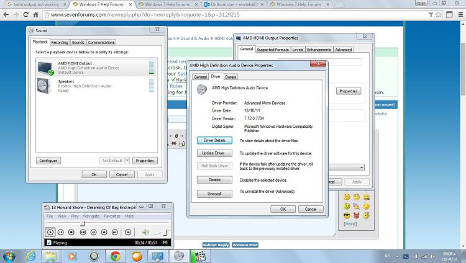Screen dimensions: 466x263
Task: Open Properties in the Sound window
Action: point(145,161)
